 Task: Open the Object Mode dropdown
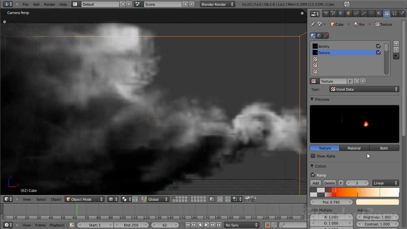(85, 199)
